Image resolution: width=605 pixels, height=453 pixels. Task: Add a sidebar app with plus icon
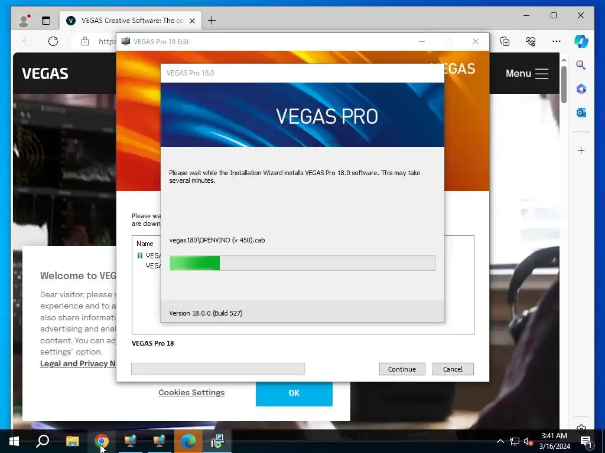(581, 150)
